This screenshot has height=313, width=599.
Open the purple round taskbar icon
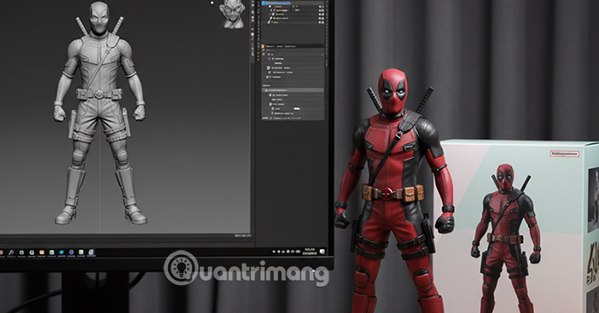click(71, 252)
